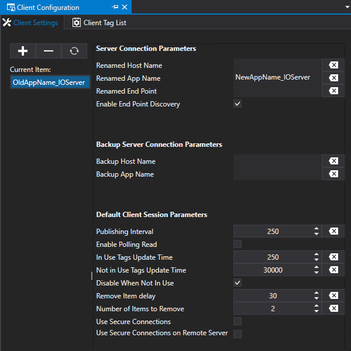351x351 pixels.
Task: Increase the Publishing Interval with up arrow
Action: click(316, 229)
